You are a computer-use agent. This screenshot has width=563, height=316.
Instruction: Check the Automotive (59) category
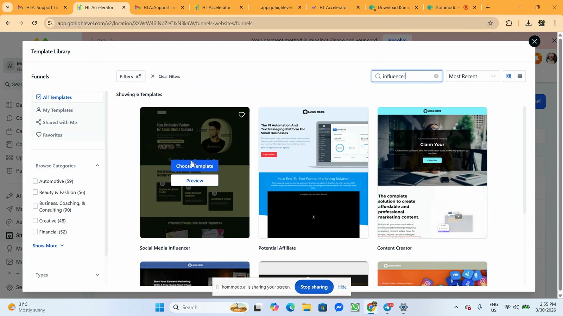pyautogui.click(x=35, y=181)
